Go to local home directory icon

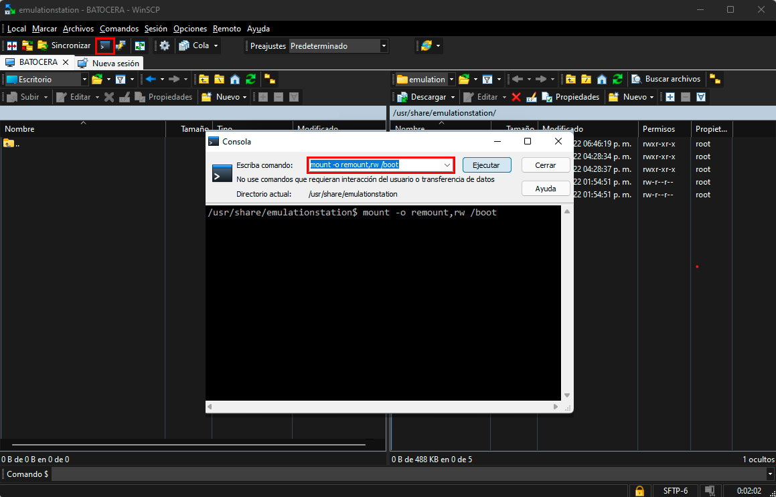pyautogui.click(x=236, y=79)
